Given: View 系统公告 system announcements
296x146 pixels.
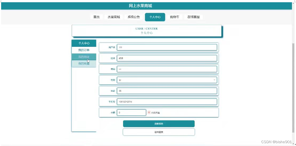Looking at the screenshot, I should click(x=134, y=17).
